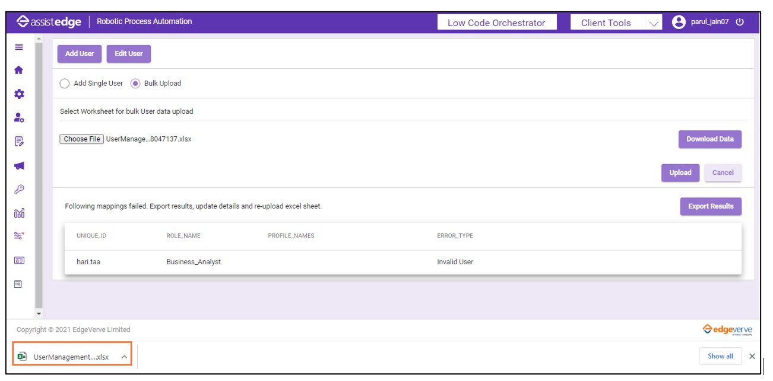773x381 pixels.
Task: Click the parul_jain07 username
Action: 709,23
